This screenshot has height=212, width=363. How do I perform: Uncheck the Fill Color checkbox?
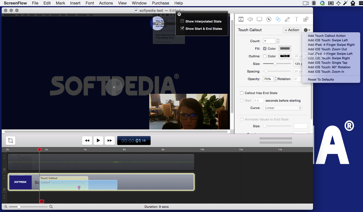(x=265, y=49)
